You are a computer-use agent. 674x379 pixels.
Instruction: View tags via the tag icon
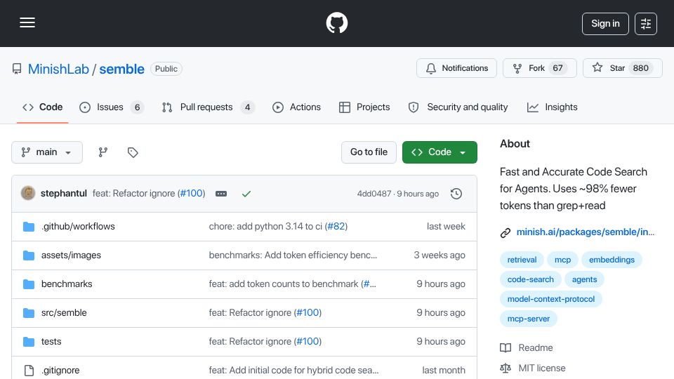133,152
